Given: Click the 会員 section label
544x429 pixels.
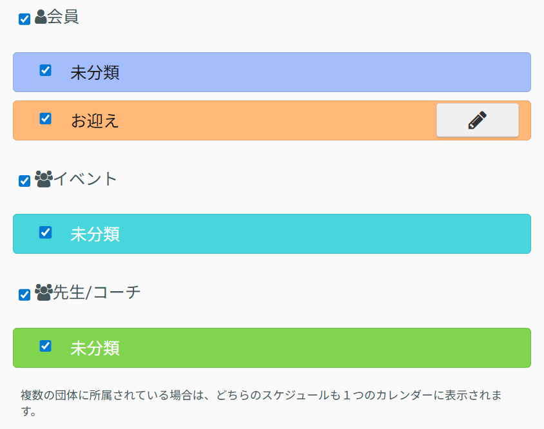Looking at the screenshot, I should pyautogui.click(x=63, y=17).
